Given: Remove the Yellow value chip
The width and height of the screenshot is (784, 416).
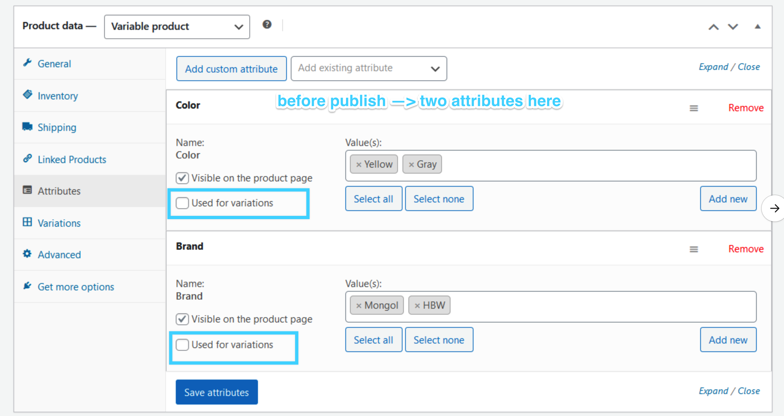Looking at the screenshot, I should pyautogui.click(x=359, y=164).
